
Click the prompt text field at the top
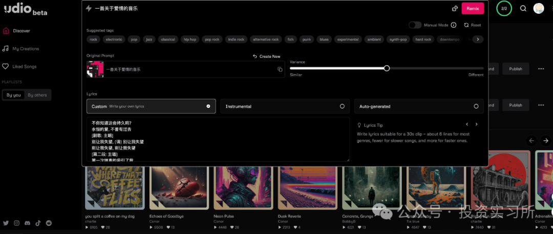pyautogui.click(x=268, y=9)
